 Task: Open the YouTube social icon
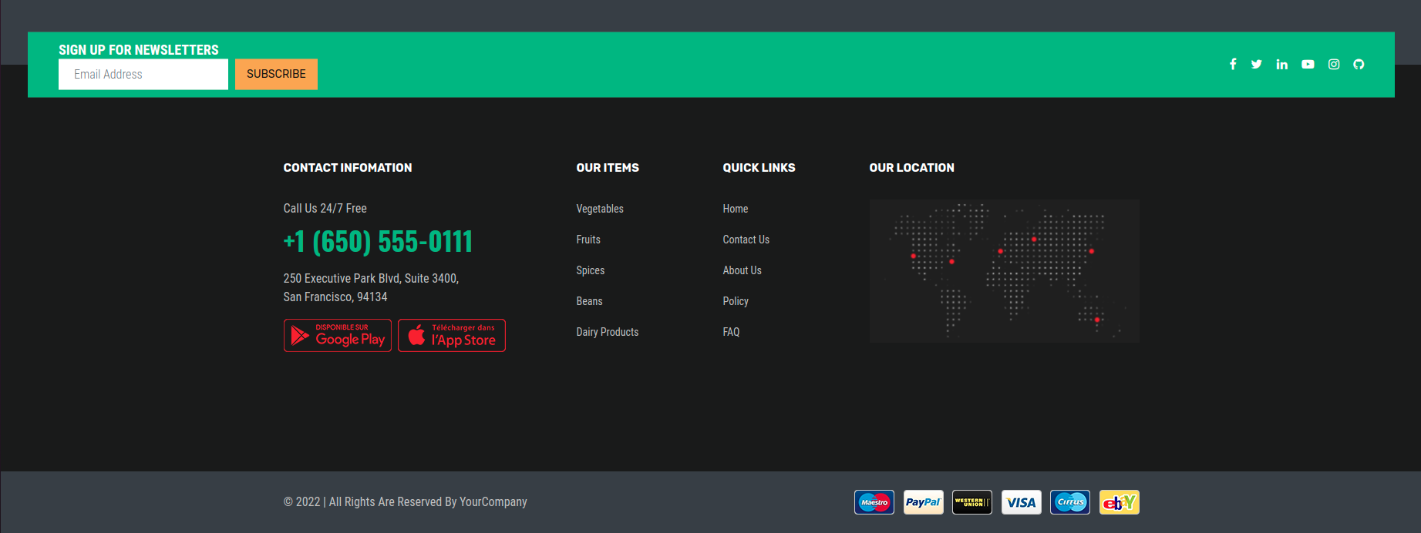[1308, 65]
